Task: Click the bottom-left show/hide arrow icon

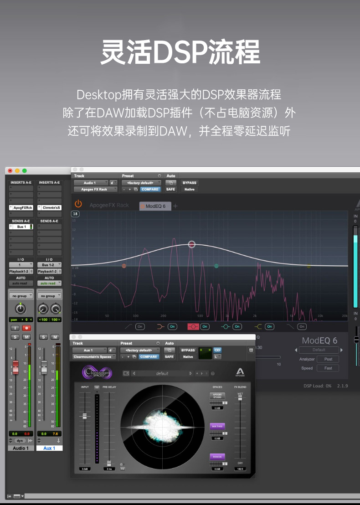Action: 9,496
